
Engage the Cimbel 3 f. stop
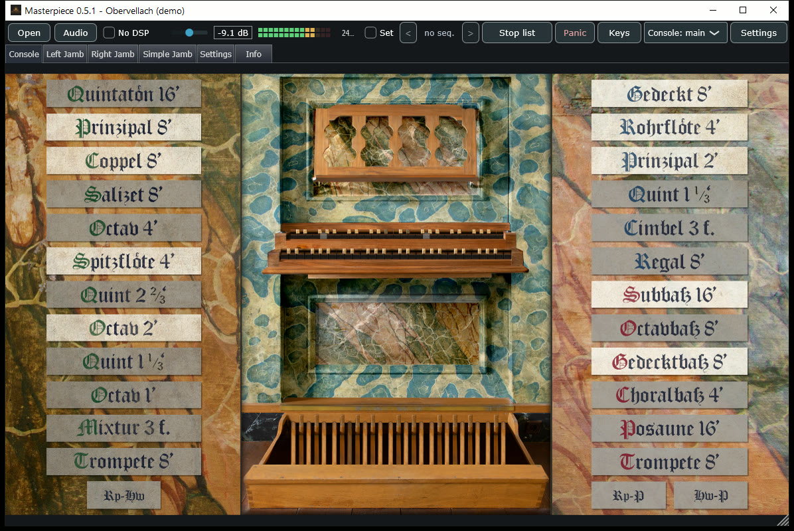[669, 228]
